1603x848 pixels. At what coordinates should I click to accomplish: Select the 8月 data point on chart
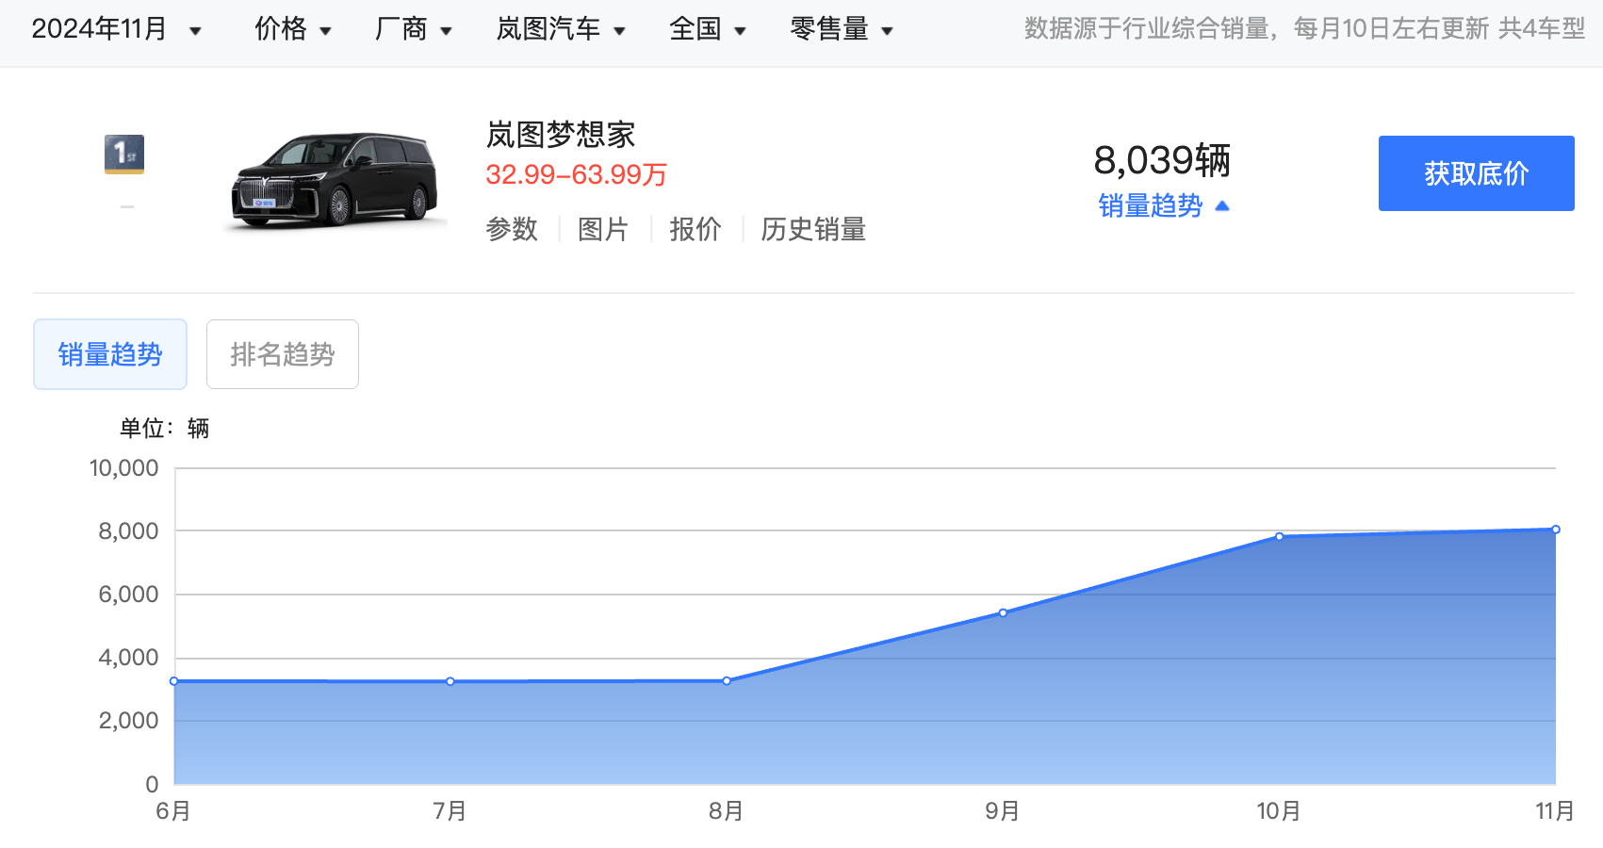click(727, 680)
